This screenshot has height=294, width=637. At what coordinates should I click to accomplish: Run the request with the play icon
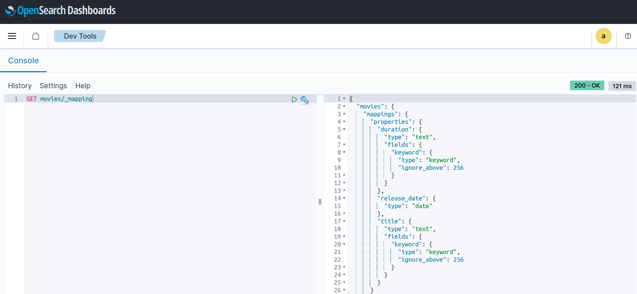[294, 100]
